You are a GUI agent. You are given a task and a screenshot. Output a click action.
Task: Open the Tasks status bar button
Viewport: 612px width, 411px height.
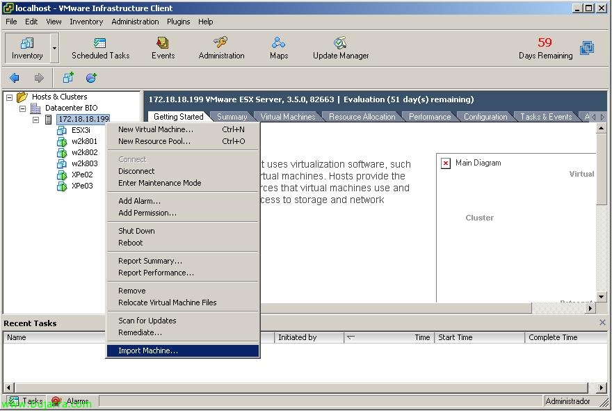click(26, 401)
